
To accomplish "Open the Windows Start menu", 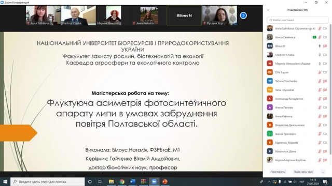I will (x=5, y=181).
